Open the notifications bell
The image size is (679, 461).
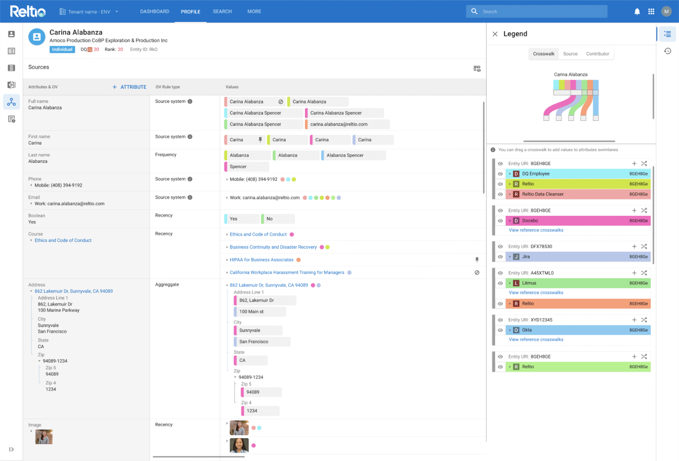(637, 12)
